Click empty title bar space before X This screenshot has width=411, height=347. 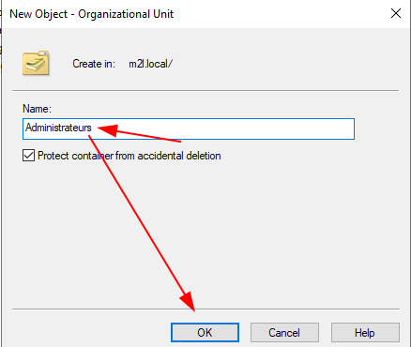click(282, 14)
